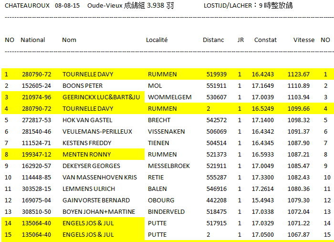Click the "Distanc" column header
334x242 pixels.
(x=213, y=40)
